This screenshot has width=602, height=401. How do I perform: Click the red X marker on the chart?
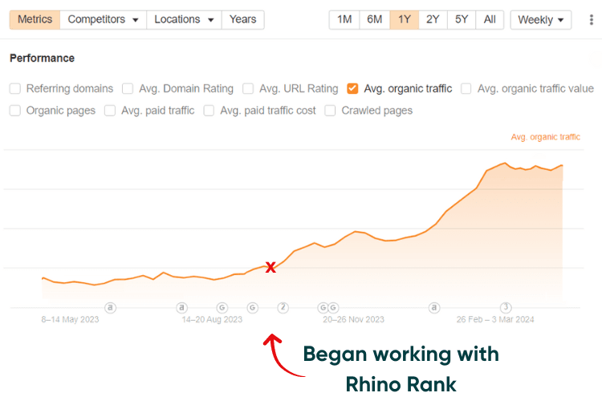tap(270, 267)
